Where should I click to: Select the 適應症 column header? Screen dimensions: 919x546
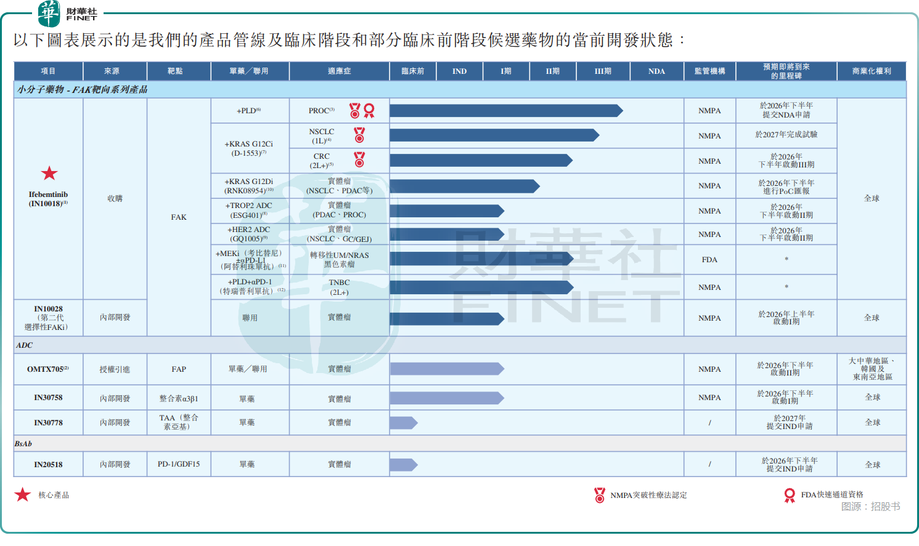coord(339,71)
